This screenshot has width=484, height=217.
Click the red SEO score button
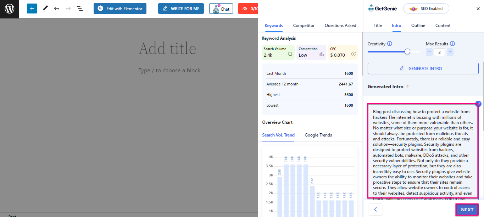pos(248,9)
